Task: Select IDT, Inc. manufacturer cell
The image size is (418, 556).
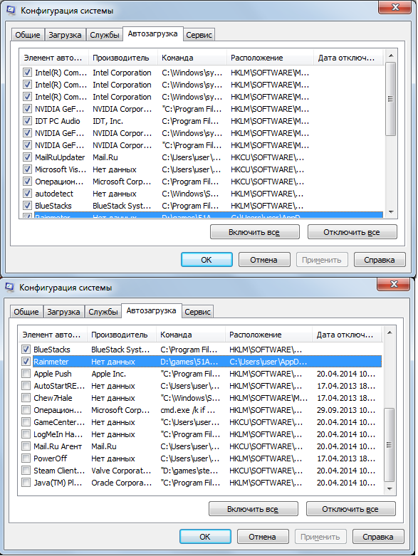Action: 108,121
